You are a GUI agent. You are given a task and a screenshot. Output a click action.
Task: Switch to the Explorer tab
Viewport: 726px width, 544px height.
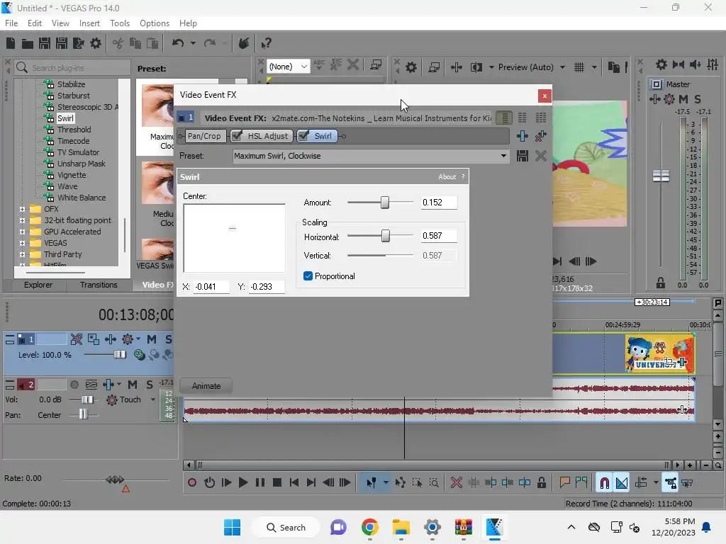38,285
